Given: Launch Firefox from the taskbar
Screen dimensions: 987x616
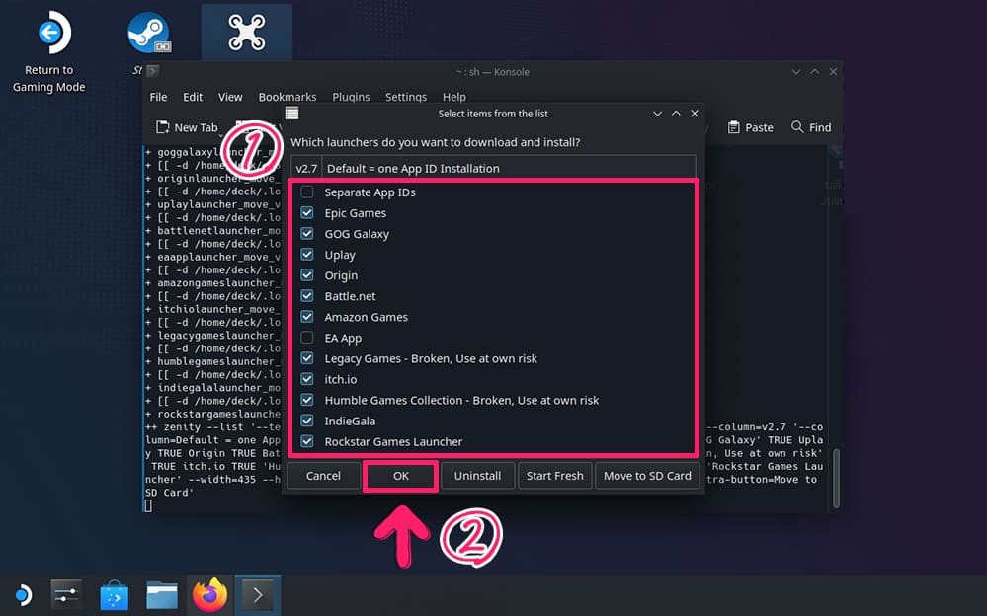Looking at the screenshot, I should click(209, 594).
